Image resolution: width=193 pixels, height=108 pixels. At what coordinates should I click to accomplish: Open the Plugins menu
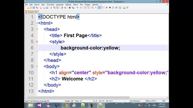pos(88,5)
